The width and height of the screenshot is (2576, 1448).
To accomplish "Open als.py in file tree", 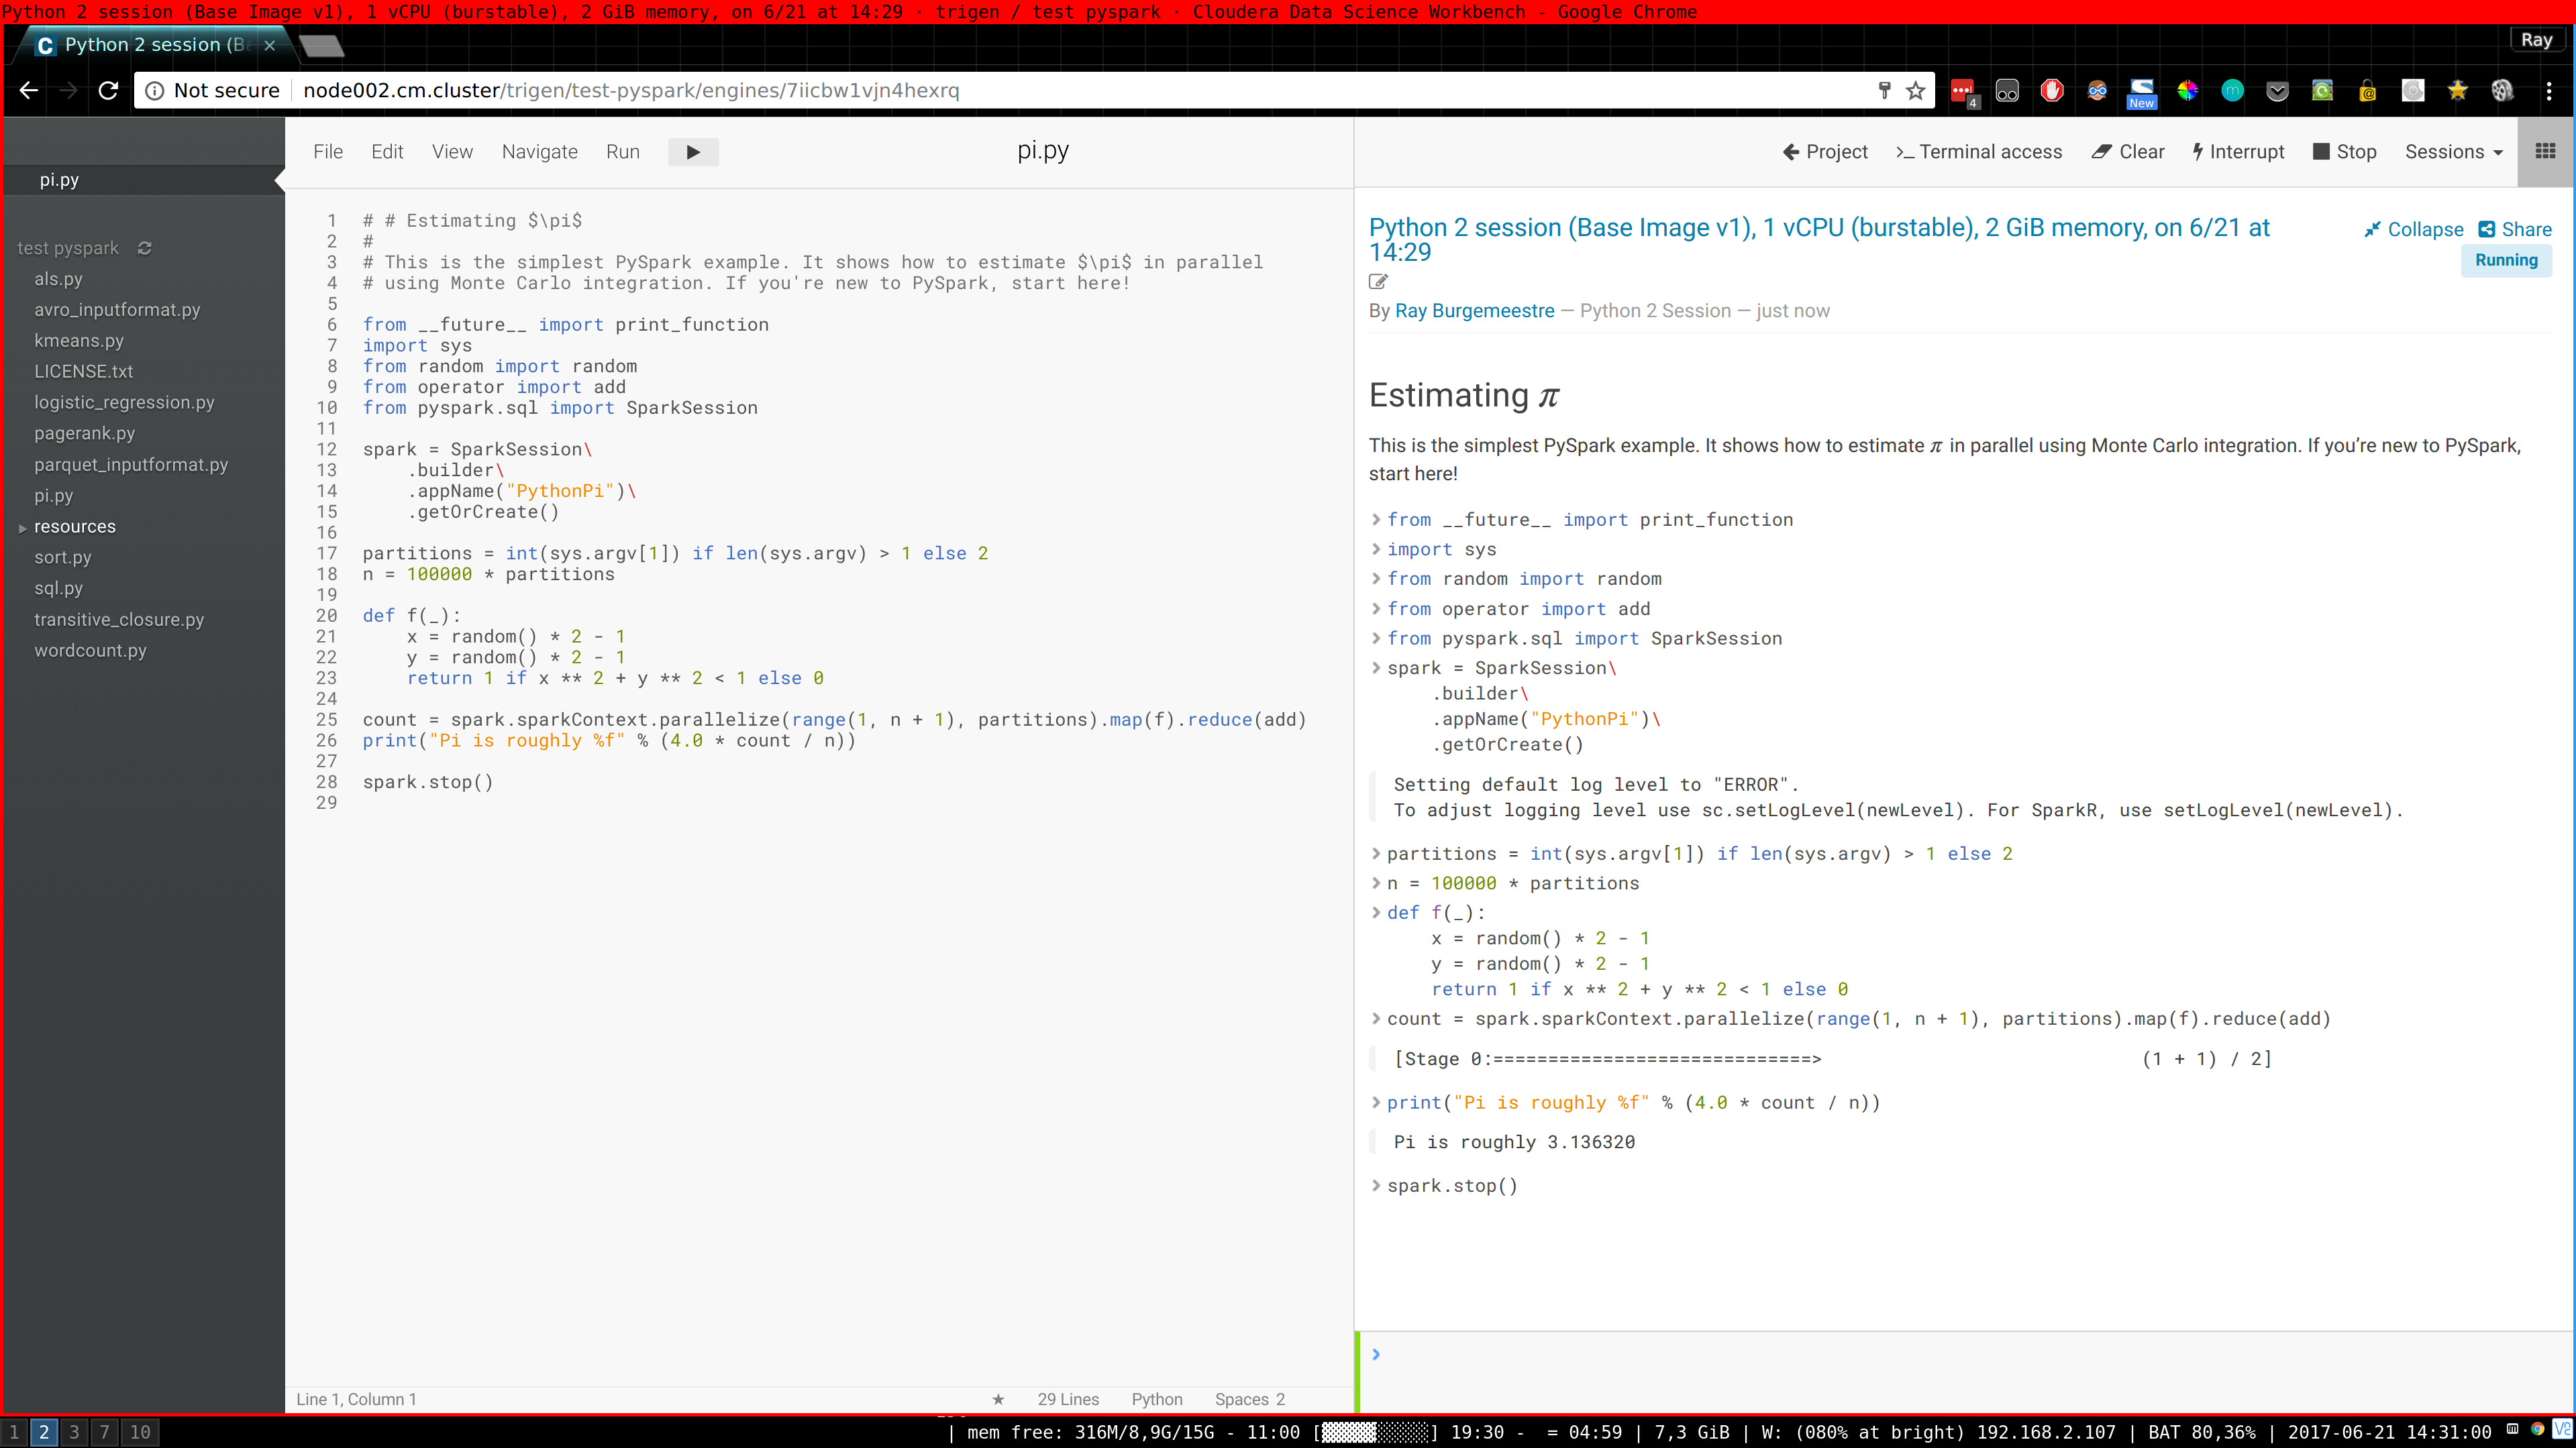I will [x=58, y=279].
